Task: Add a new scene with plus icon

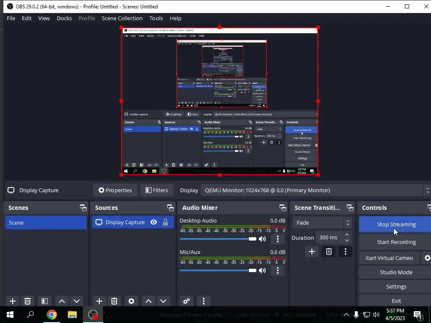Action: [12, 301]
